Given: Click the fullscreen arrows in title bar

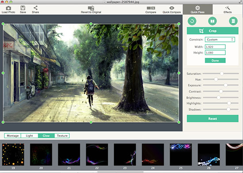Looking at the screenshot, I should click(240, 2).
